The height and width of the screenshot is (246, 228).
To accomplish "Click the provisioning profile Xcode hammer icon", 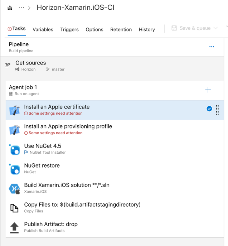I will click(14, 130).
